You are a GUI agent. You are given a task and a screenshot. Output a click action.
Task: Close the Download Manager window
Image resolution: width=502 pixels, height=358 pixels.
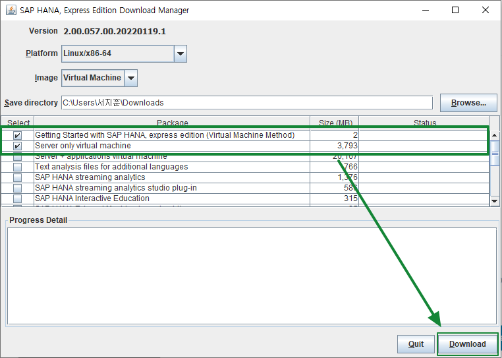click(486, 10)
